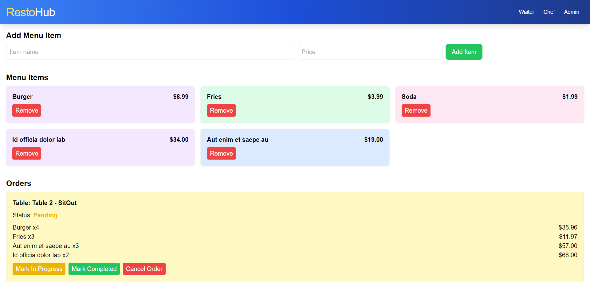Select the Fries item name
The height and width of the screenshot is (298, 590).
(x=214, y=97)
